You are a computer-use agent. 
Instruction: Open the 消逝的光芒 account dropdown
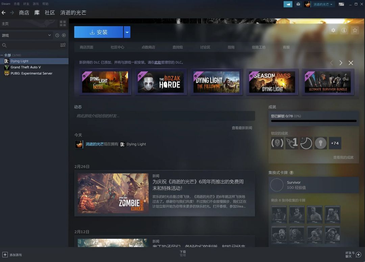[323, 4]
